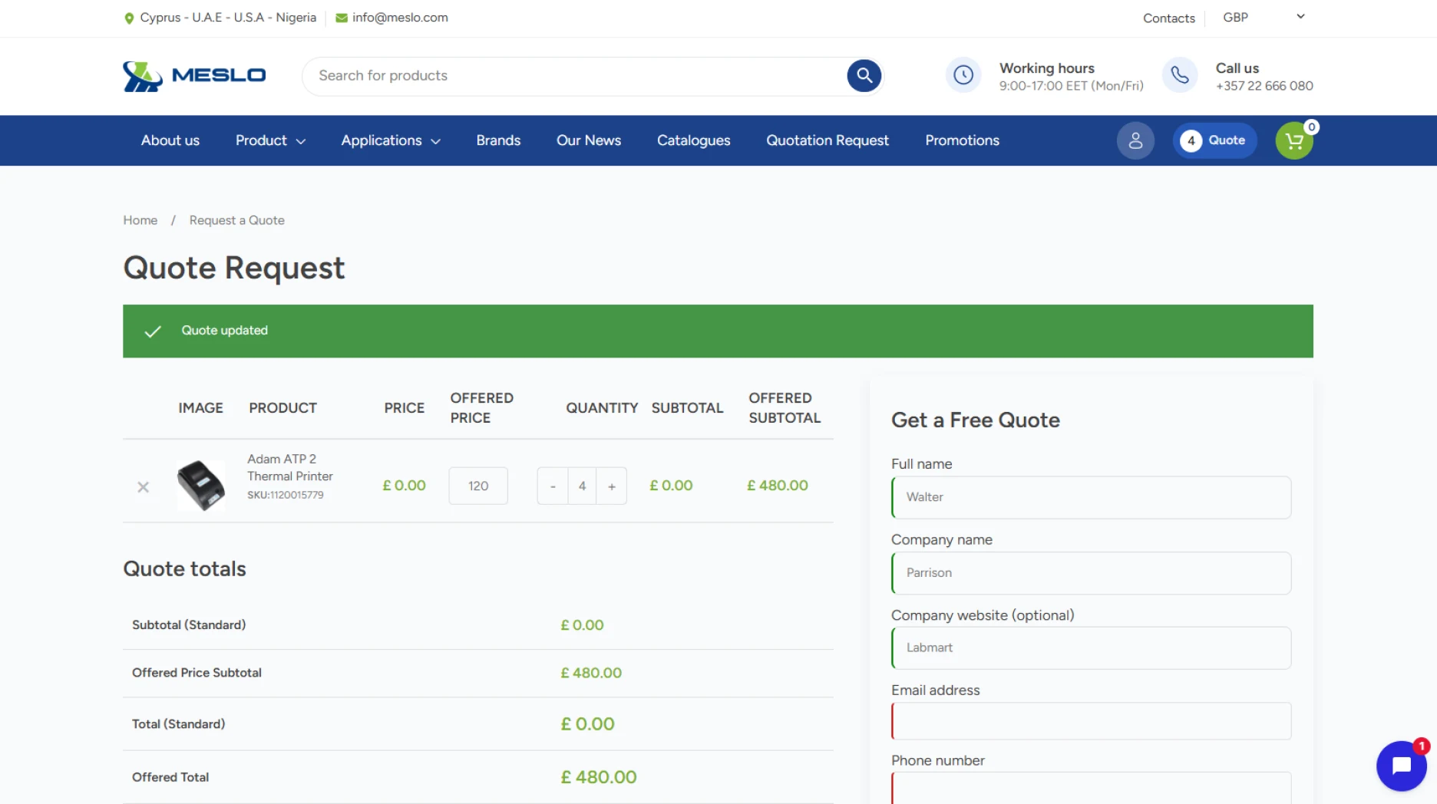Click the Total (Standard) label

tap(178, 724)
